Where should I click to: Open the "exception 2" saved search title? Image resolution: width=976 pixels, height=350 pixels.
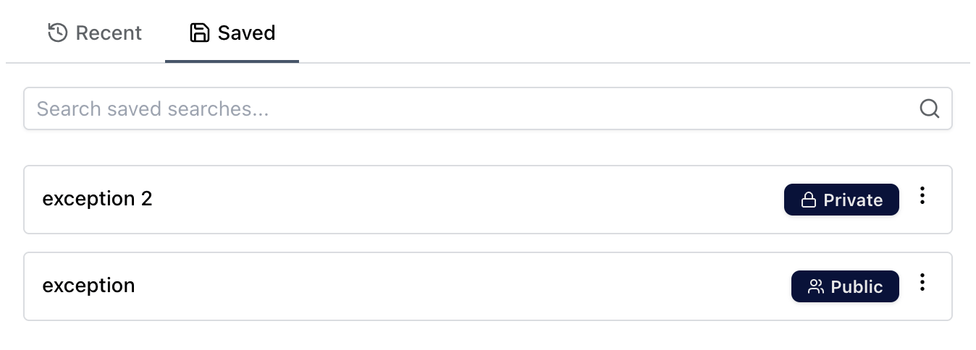coord(98,199)
